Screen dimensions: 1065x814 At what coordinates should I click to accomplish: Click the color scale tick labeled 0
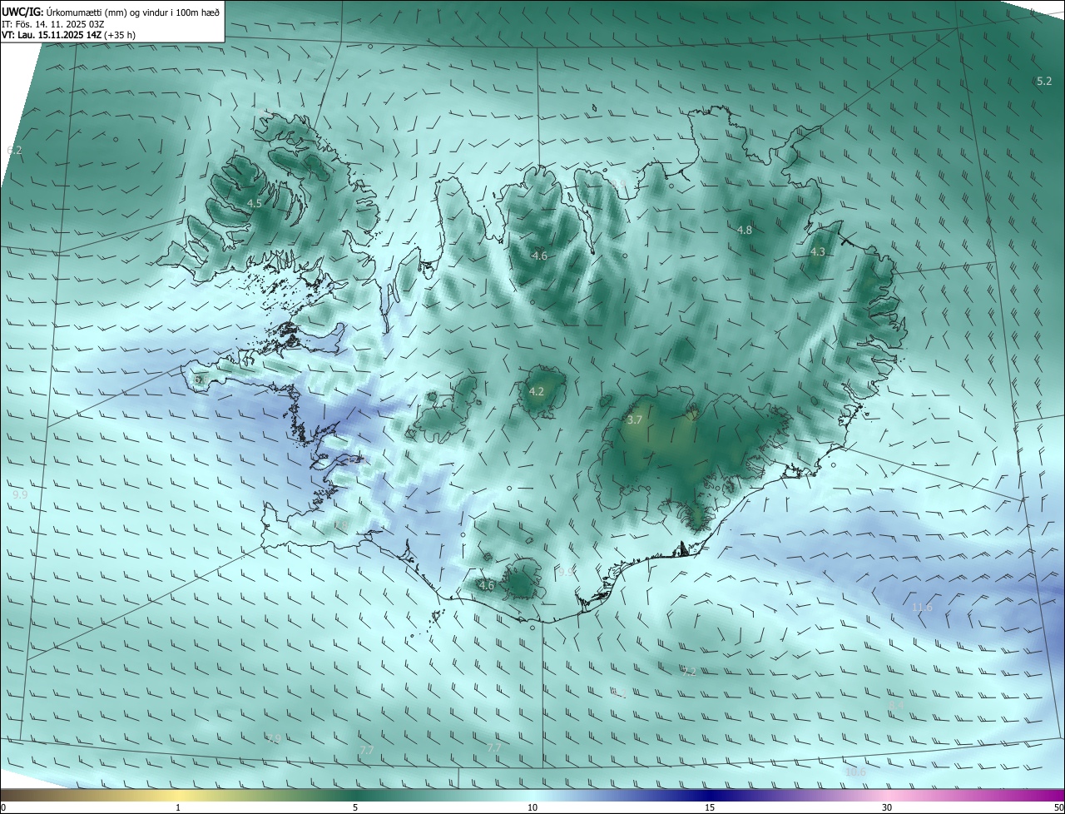3,807
